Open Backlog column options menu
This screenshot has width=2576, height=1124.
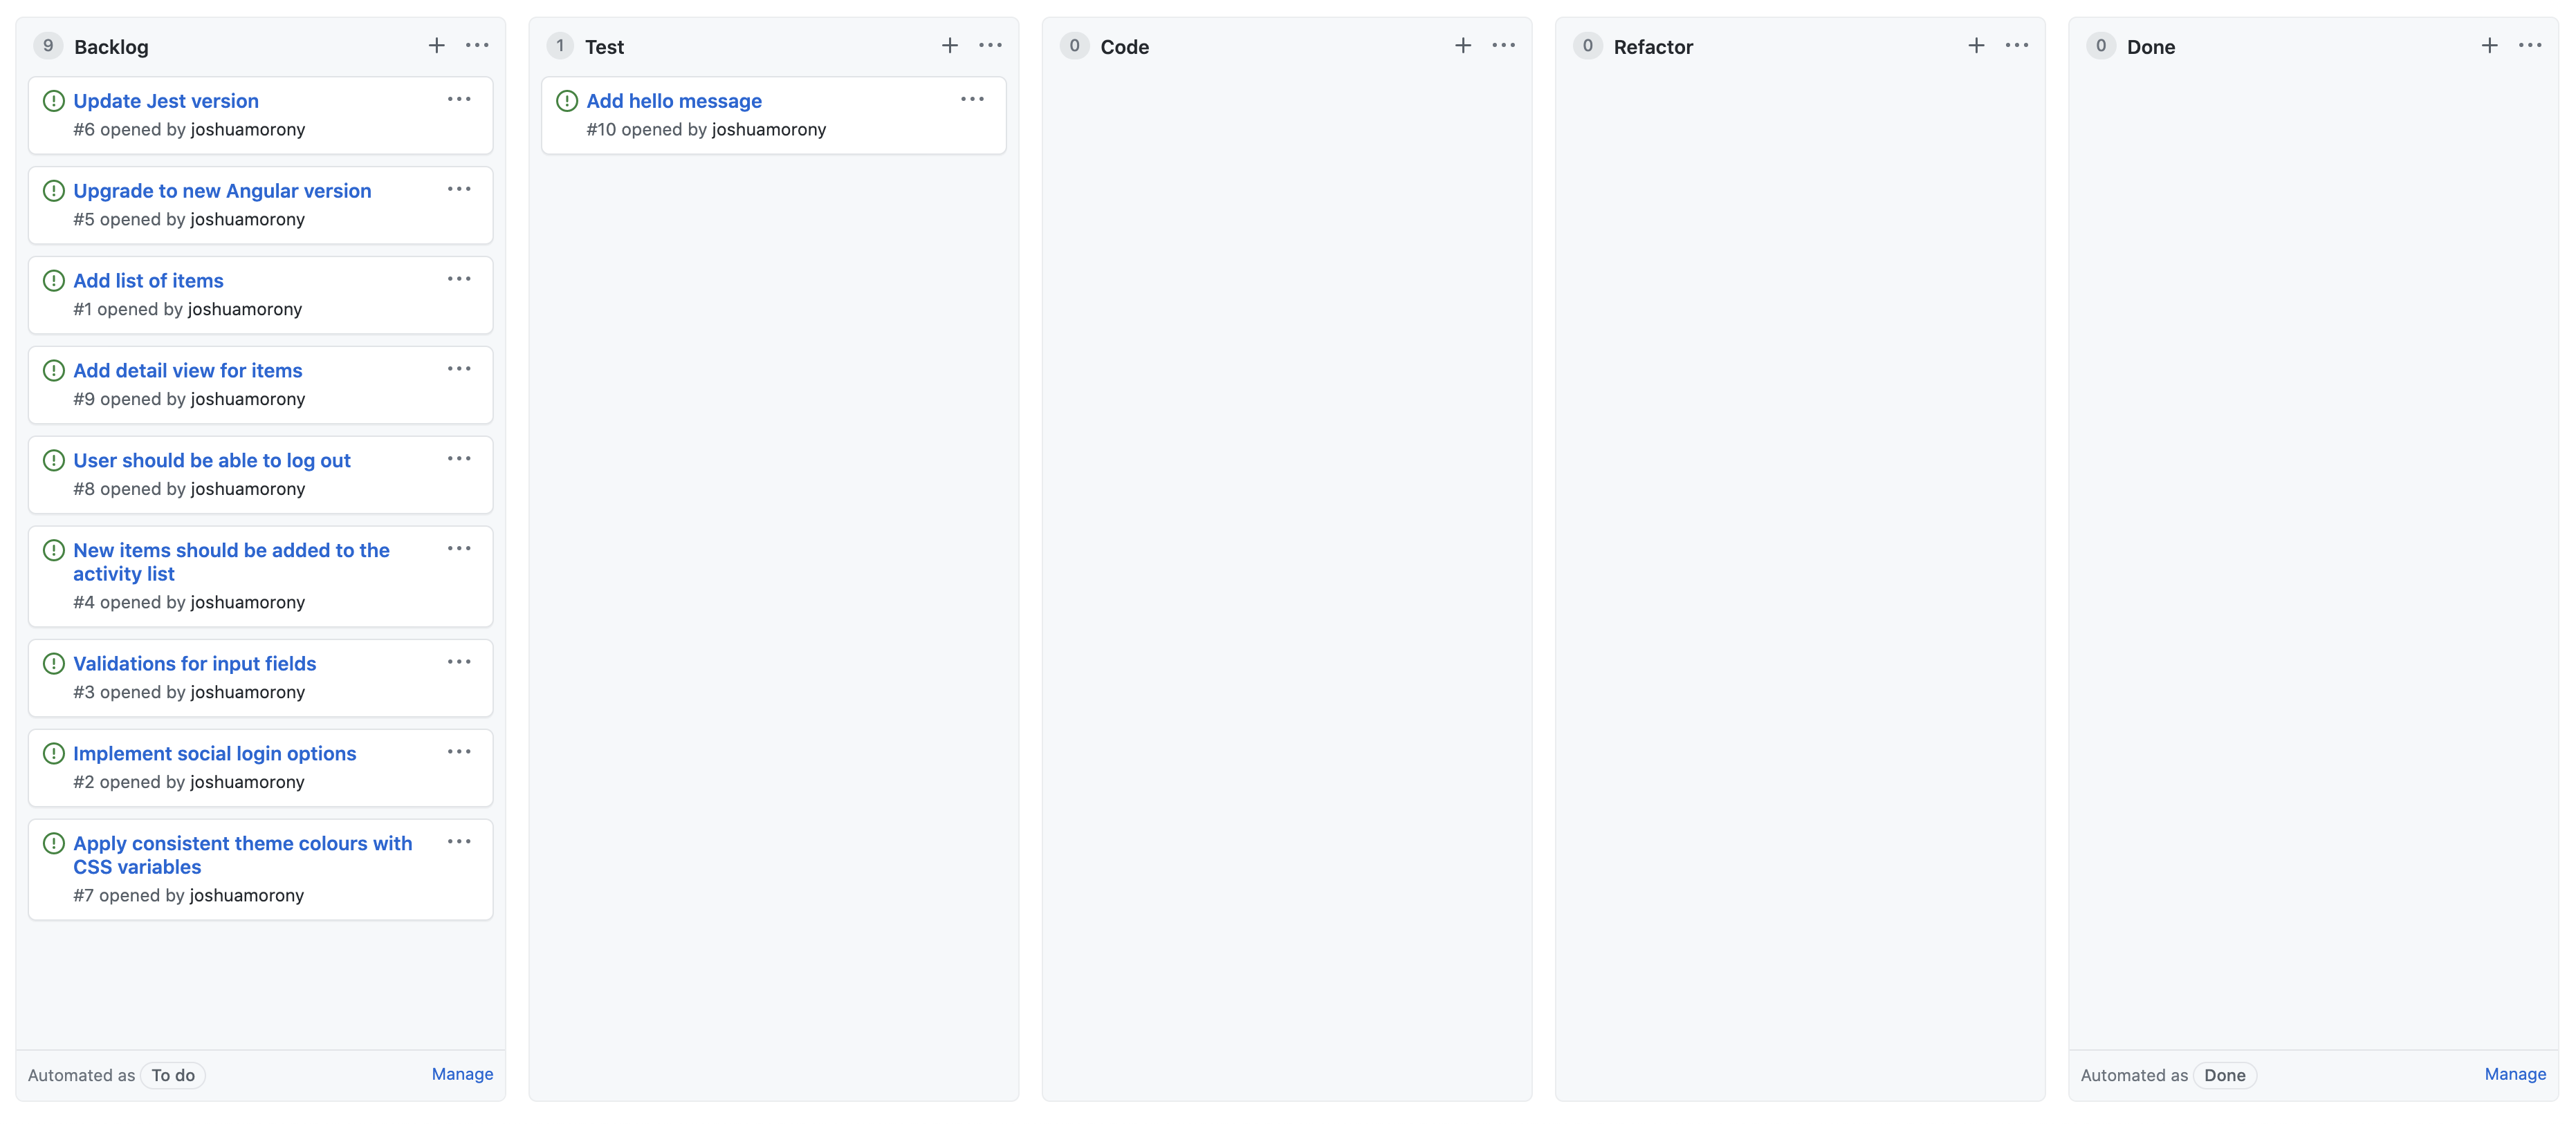(x=477, y=45)
